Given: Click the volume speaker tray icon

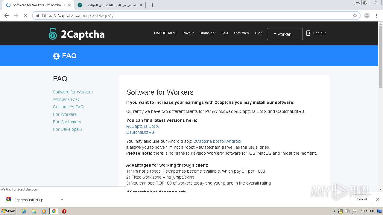Looking at the screenshot, I should [x=347, y=211].
